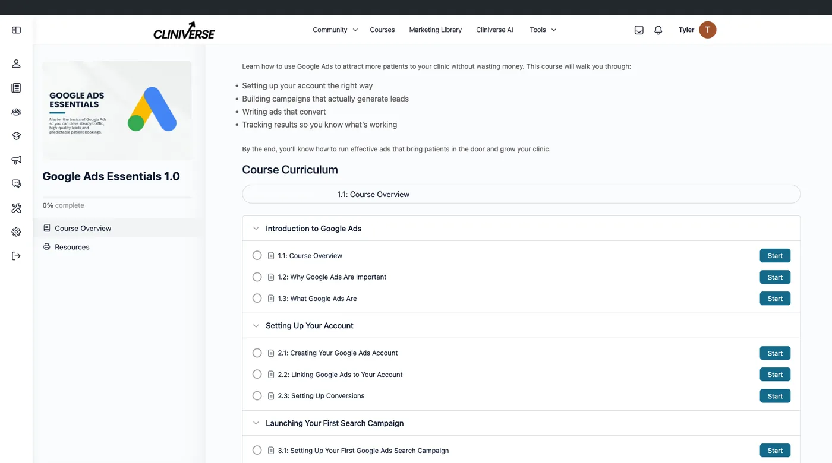The width and height of the screenshot is (832, 463).
Task: Toggle the sidebar collapse icon
Action: coord(16,30)
